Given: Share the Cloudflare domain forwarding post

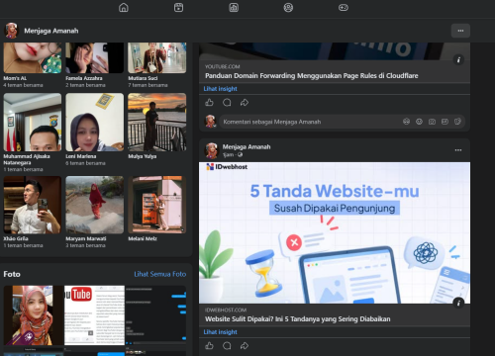Looking at the screenshot, I should coord(245,103).
